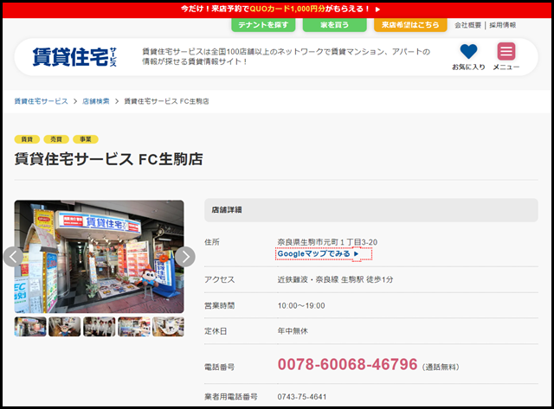Click the toll-free number 0078-60068-46796
This screenshot has height=409, width=554.
[347, 364]
